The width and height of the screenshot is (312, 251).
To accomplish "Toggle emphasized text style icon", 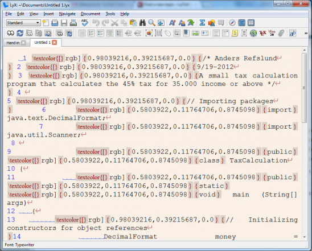I will (x=173, y=23).
